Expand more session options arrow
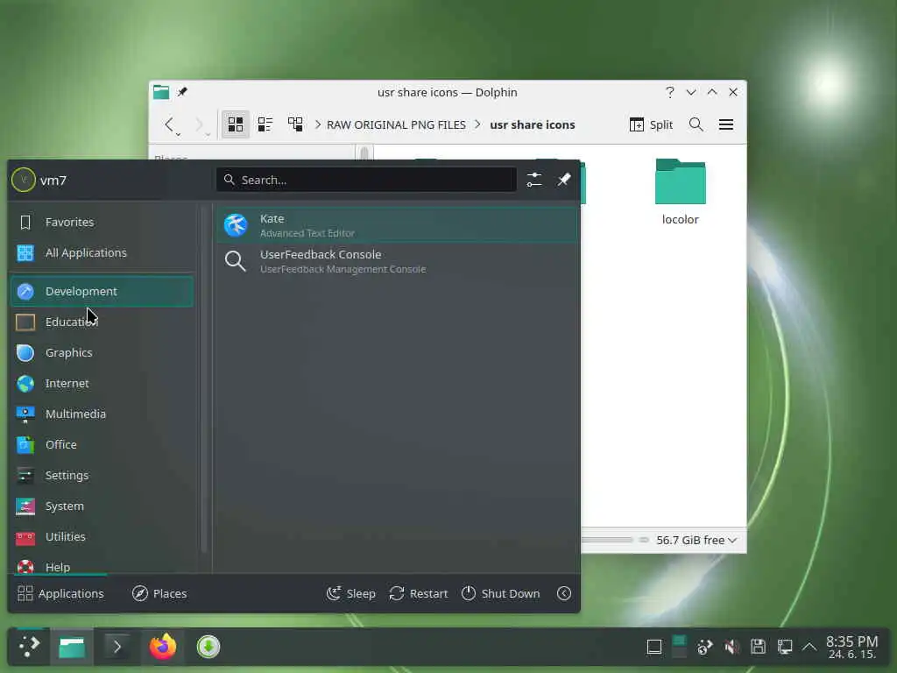The width and height of the screenshot is (897, 673). (x=564, y=593)
